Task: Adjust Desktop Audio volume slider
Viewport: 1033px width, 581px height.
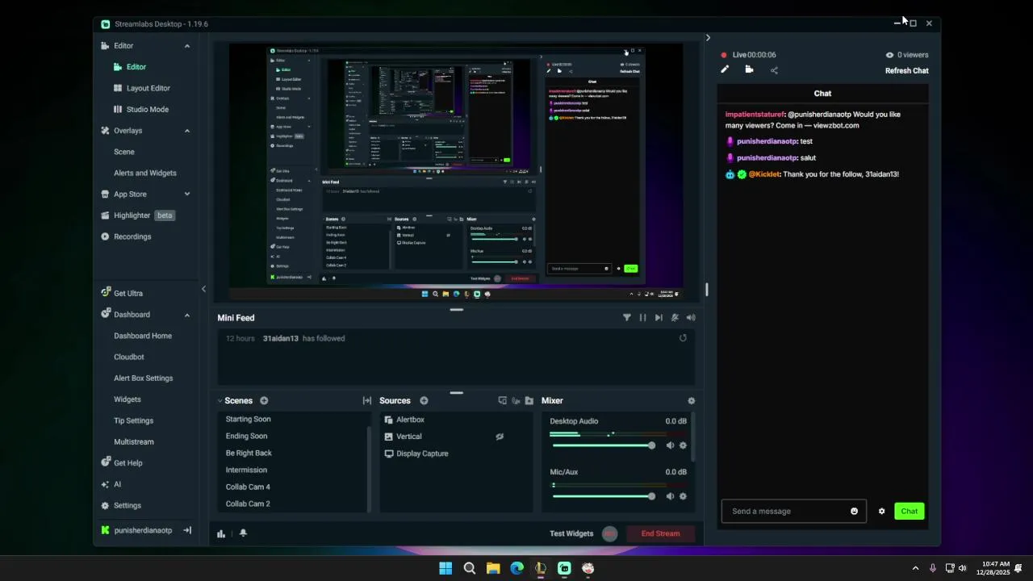Action: (603, 445)
